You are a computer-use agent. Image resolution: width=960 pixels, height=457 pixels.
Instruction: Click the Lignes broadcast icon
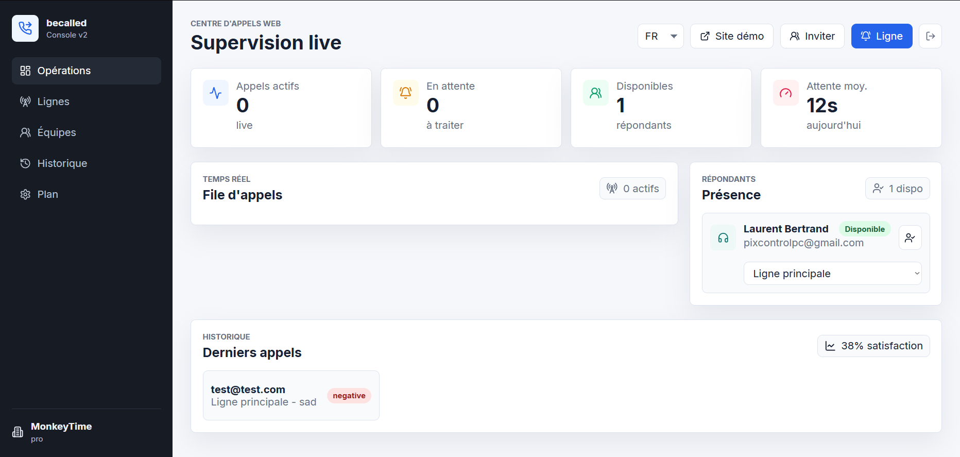[25, 101]
